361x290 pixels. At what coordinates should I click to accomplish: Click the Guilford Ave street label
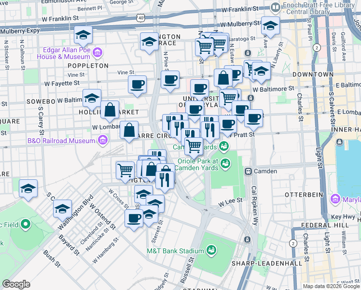click(343, 46)
